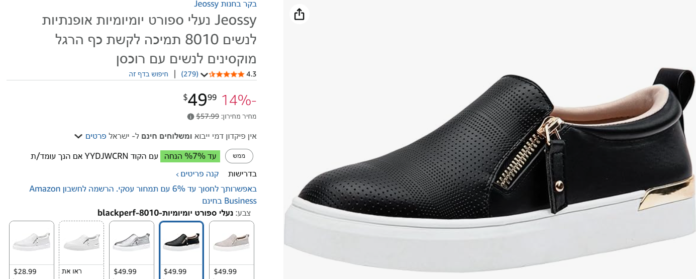Click the green 7% discount badge
The height and width of the screenshot is (279, 696).
[x=190, y=156]
